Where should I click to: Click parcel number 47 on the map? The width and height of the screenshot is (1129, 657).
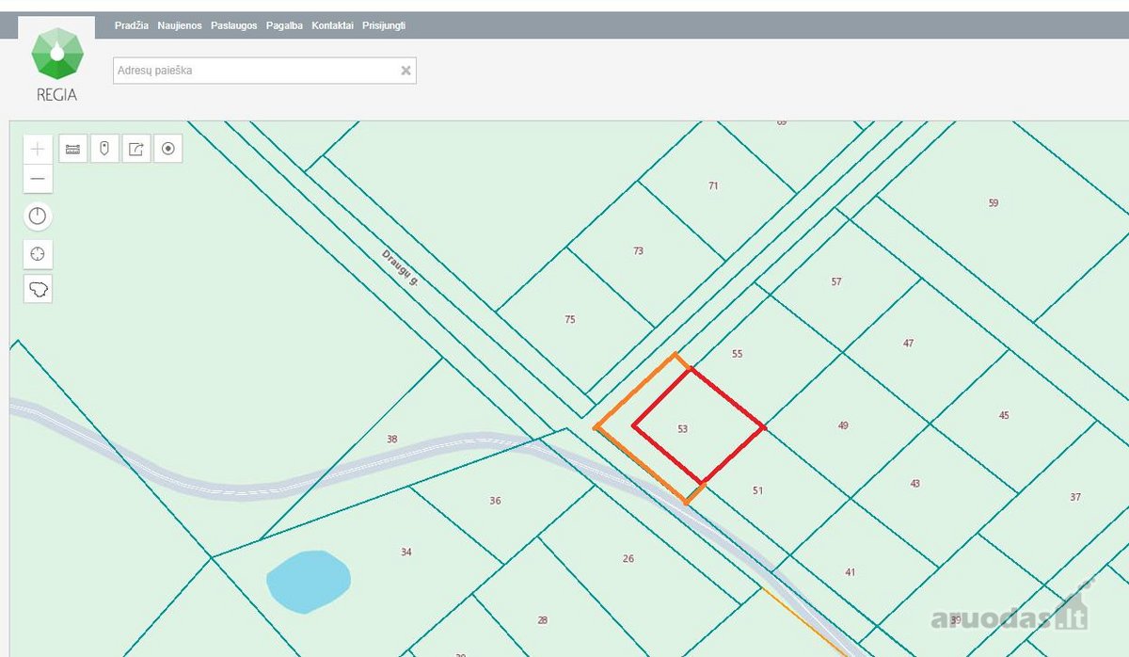[909, 344]
